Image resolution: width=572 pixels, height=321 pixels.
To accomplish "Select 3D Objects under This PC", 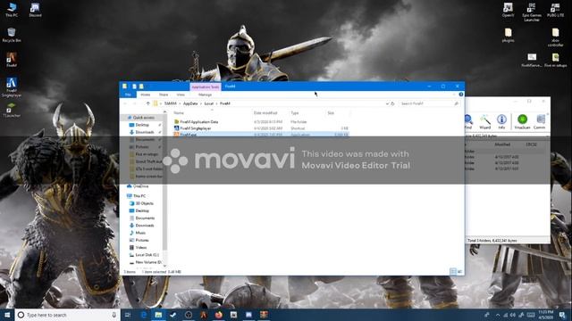I will (144, 203).
